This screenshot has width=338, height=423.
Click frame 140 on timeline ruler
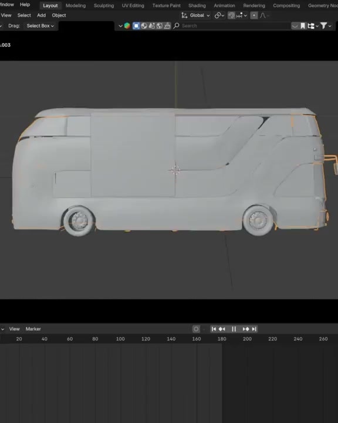click(x=171, y=339)
